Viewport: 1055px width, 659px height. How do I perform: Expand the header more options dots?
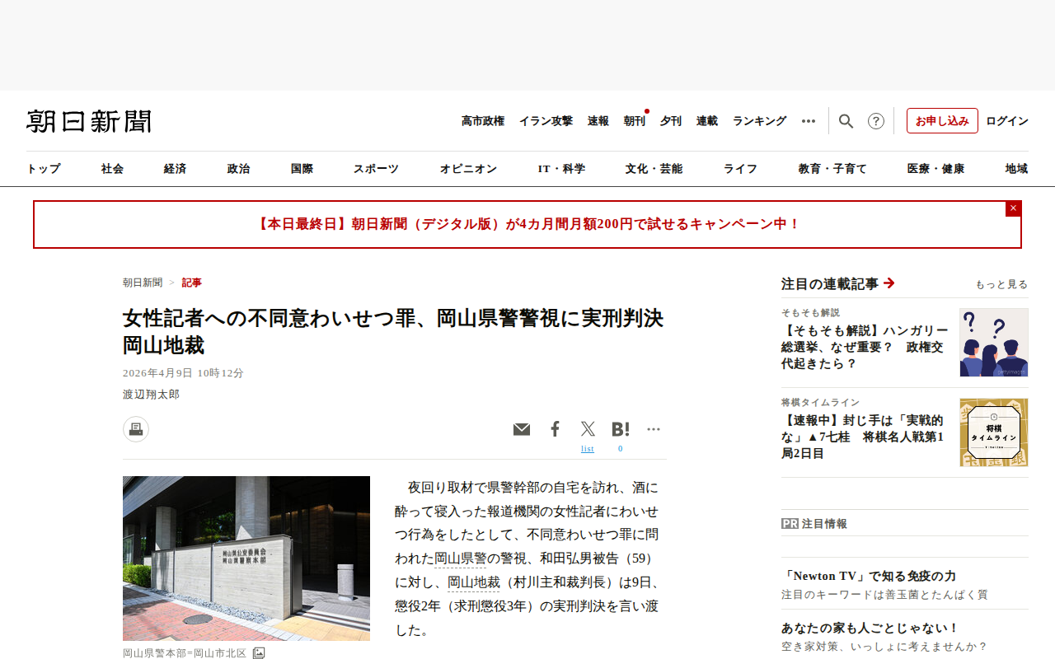(809, 121)
